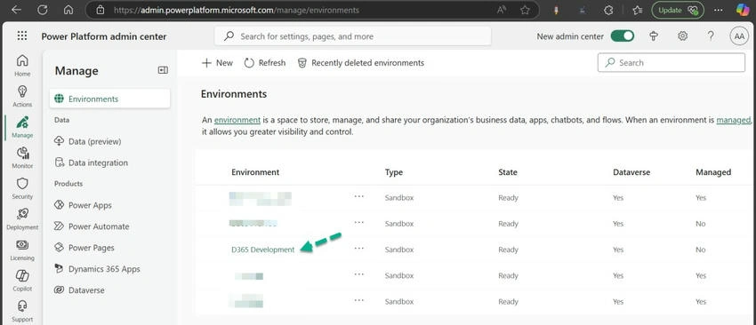Open Monitor in left rail
This screenshot has height=325, width=756.
click(22, 158)
